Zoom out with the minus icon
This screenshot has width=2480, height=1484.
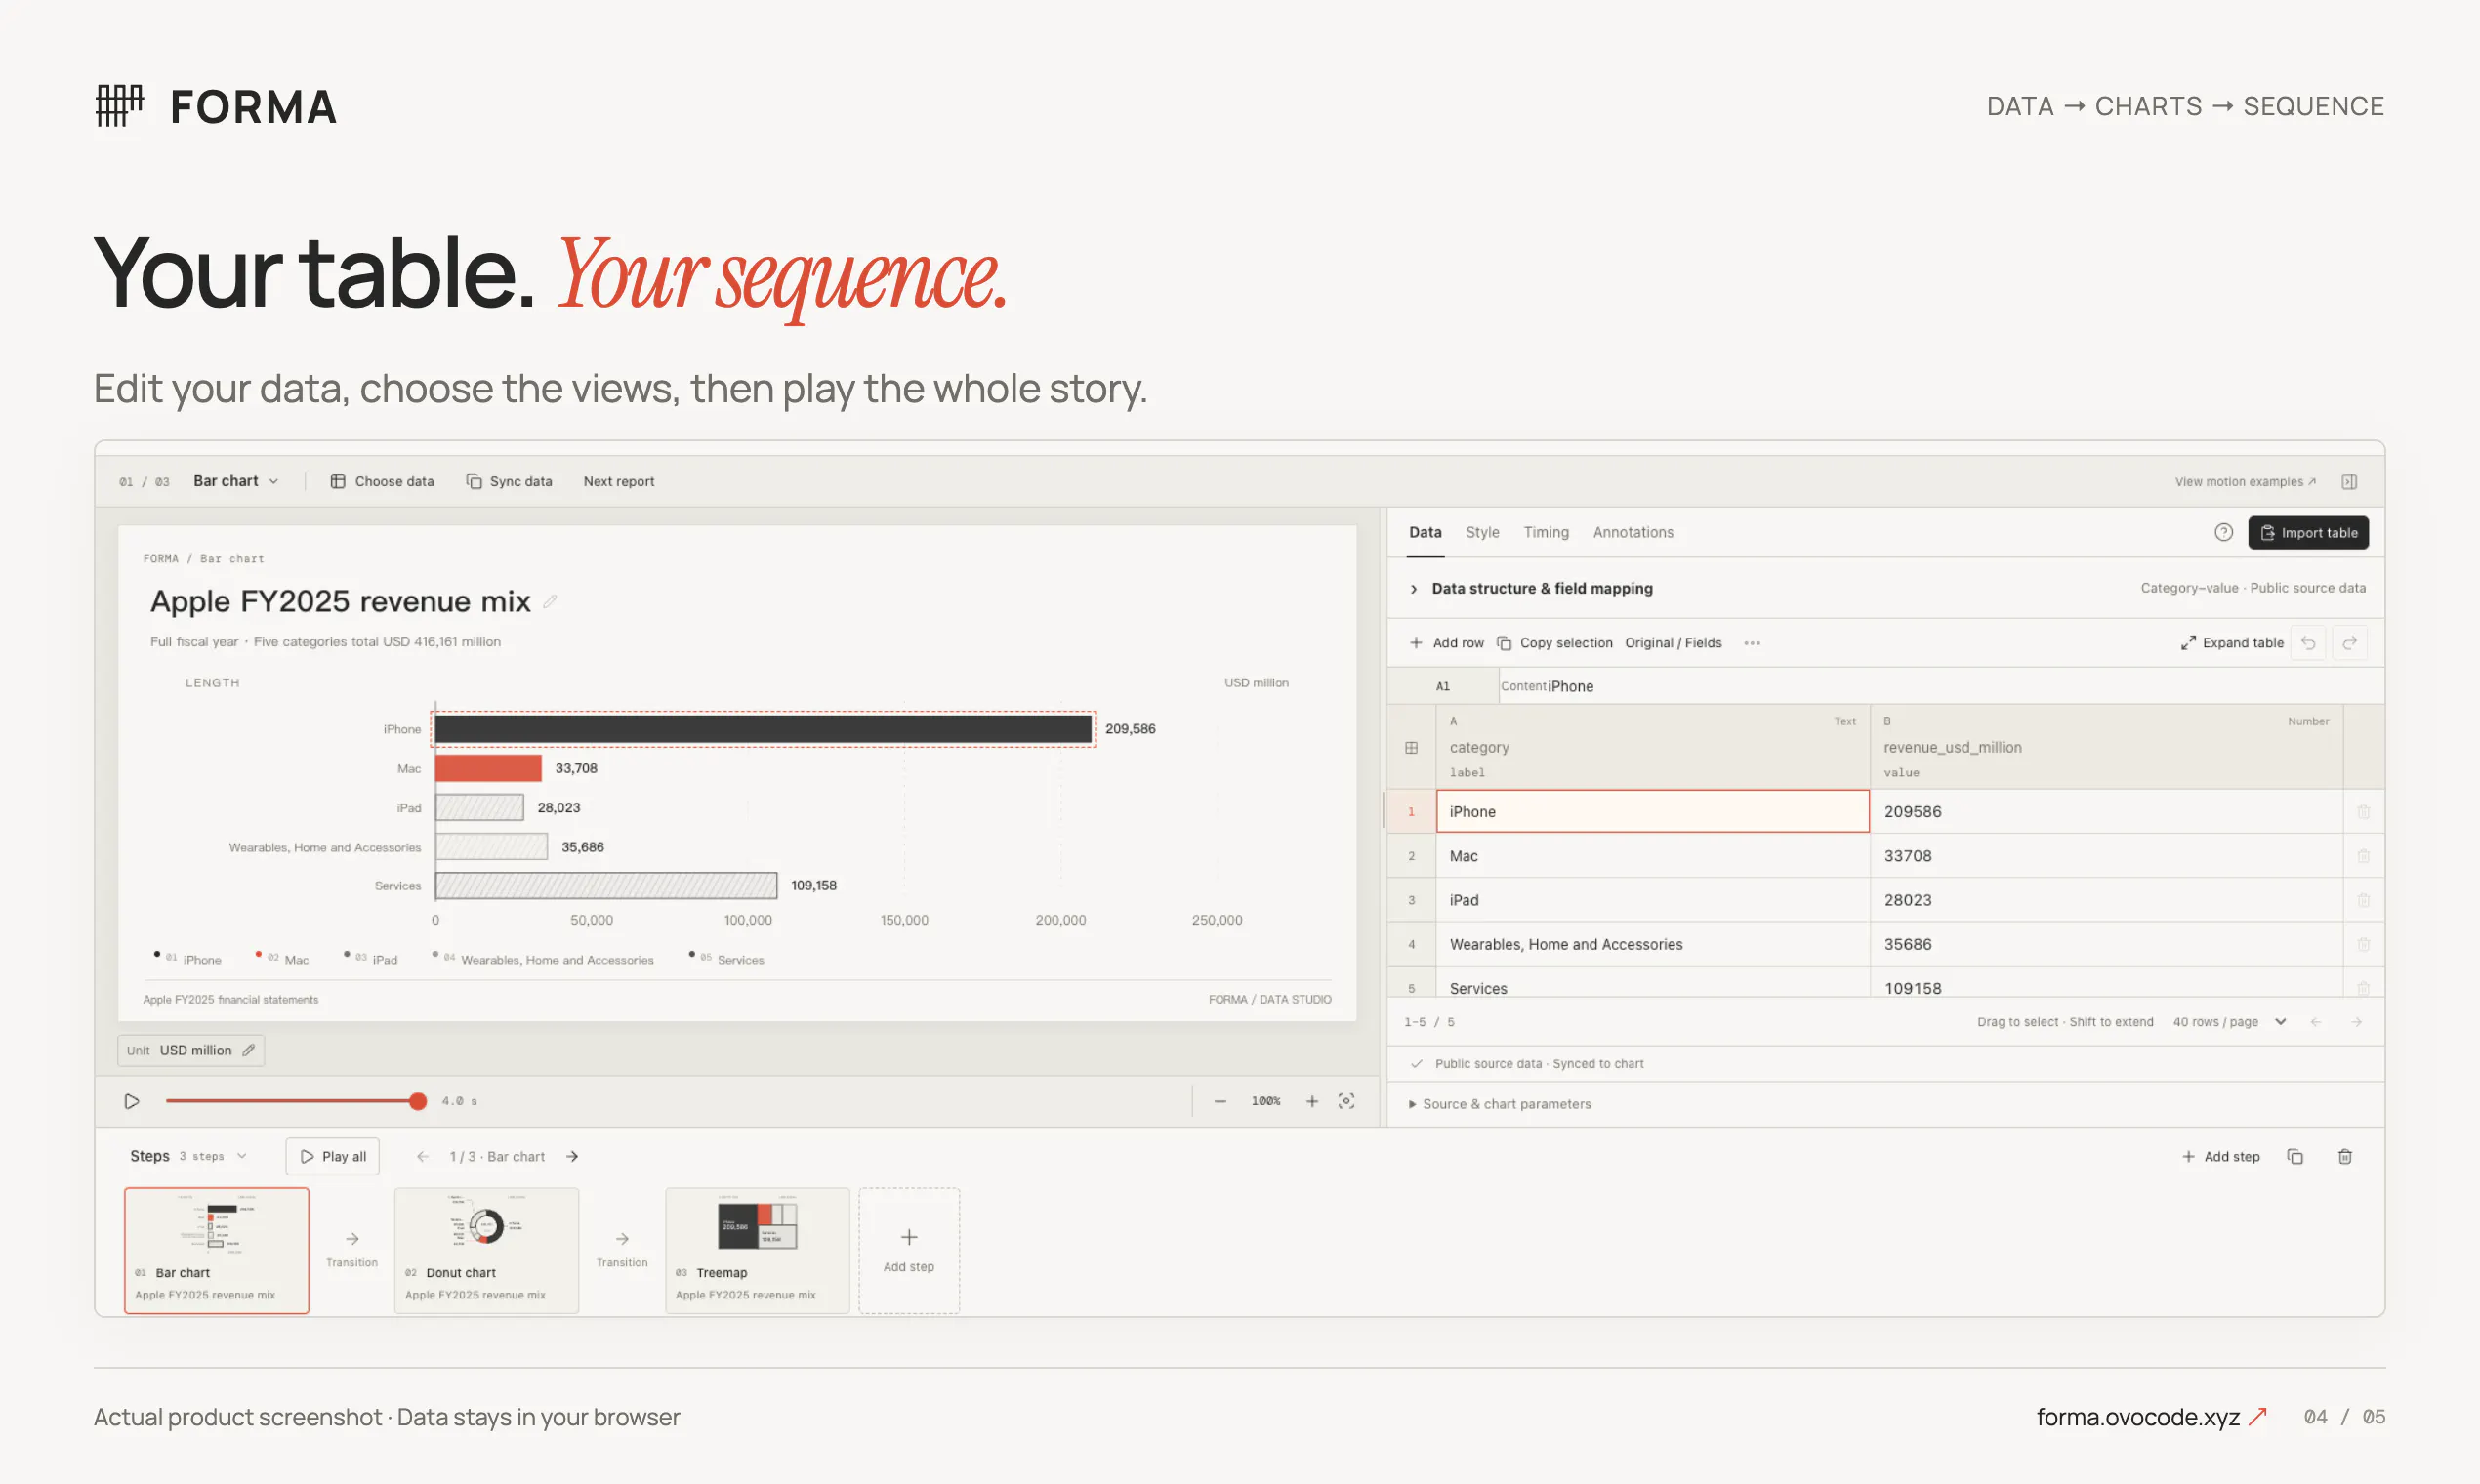pyautogui.click(x=1220, y=1101)
